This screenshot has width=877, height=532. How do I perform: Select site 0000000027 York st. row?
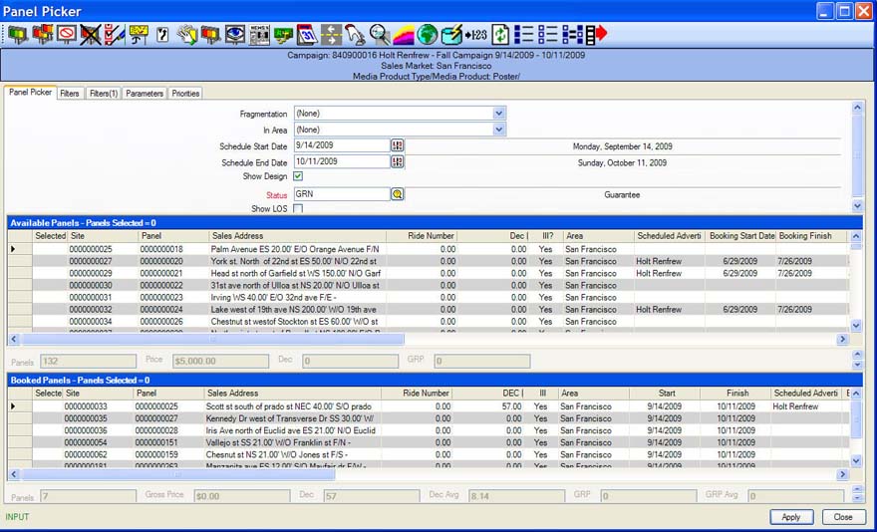point(429,261)
